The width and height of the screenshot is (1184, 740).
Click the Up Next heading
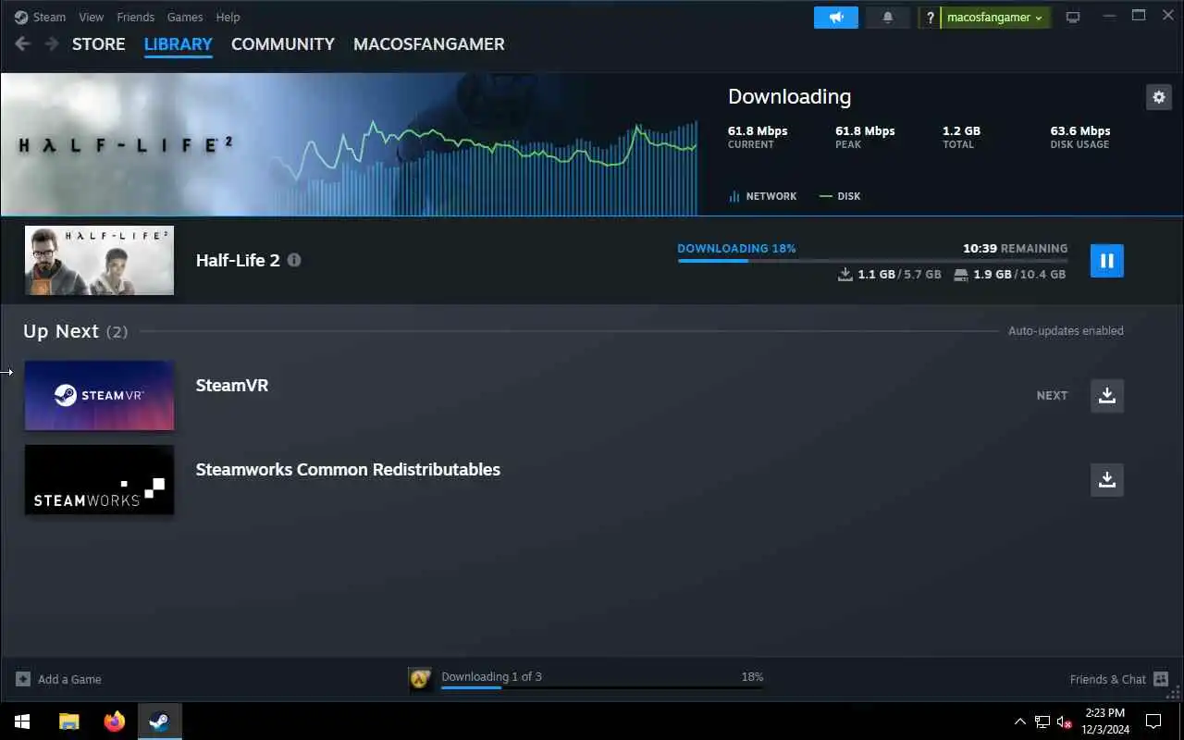coord(61,331)
